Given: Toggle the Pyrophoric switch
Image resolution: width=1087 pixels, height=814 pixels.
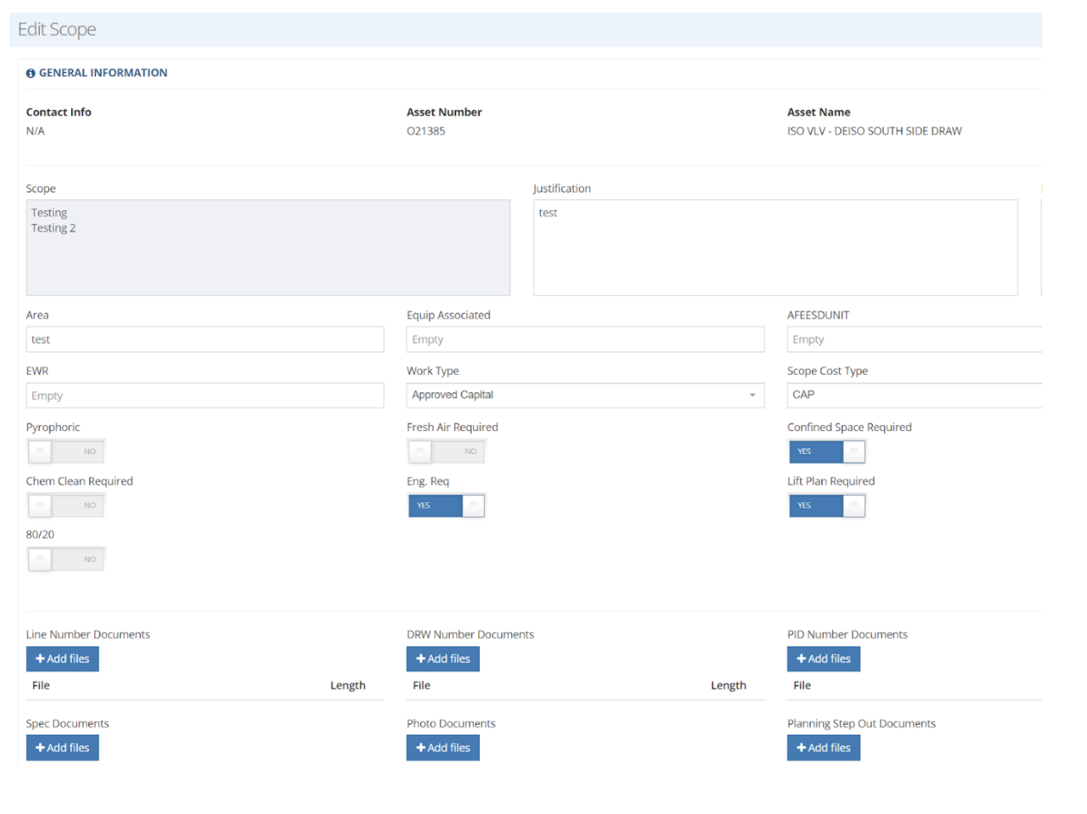Looking at the screenshot, I should 66,452.
